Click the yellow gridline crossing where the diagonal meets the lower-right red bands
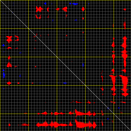This screenshot has height=131, width=131. [114, 114]
